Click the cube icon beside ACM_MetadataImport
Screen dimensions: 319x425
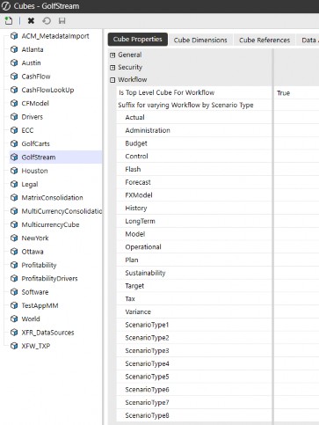click(x=14, y=36)
